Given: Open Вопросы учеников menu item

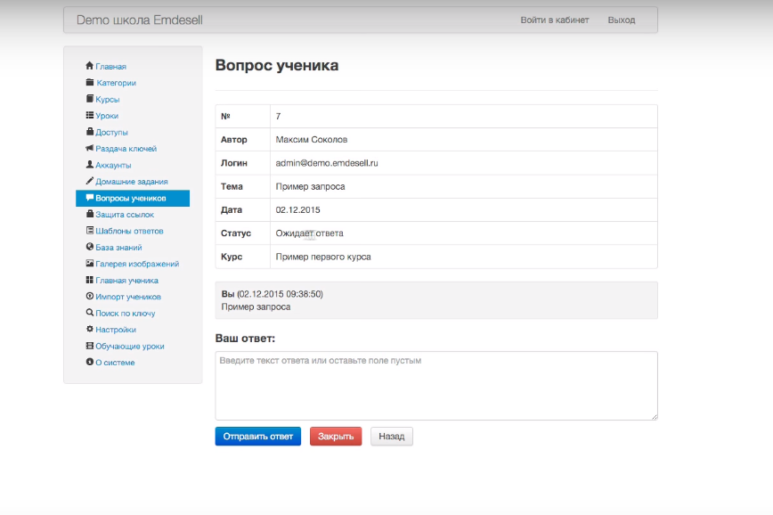Looking at the screenshot, I should pyautogui.click(x=130, y=198).
